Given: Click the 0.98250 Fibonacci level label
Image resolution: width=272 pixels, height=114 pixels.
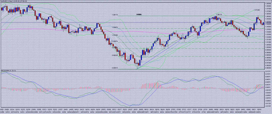Looking at the screenshot, I should point(115,55).
